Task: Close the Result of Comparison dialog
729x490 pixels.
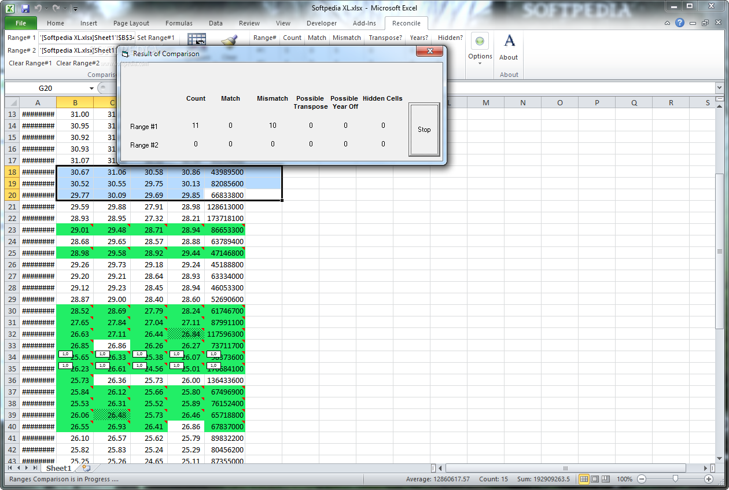Action: tap(430, 51)
